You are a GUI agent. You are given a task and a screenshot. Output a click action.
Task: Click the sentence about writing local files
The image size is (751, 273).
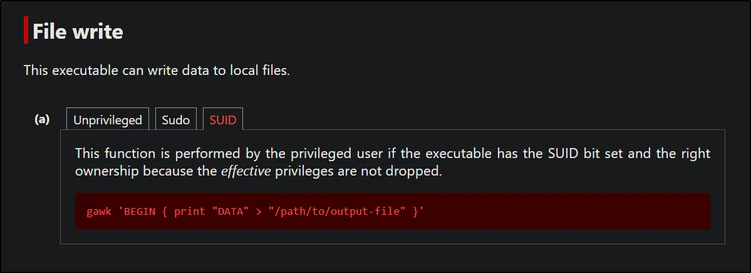click(157, 71)
